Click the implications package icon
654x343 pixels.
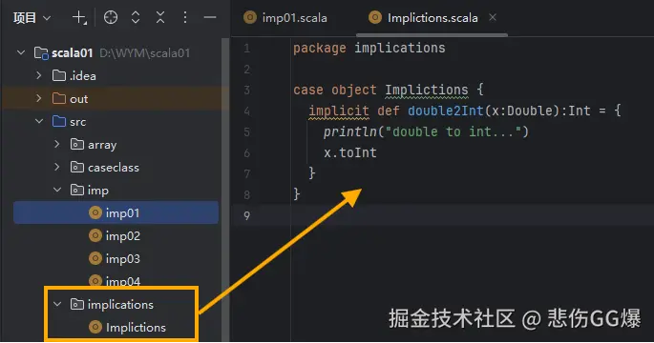click(77, 304)
